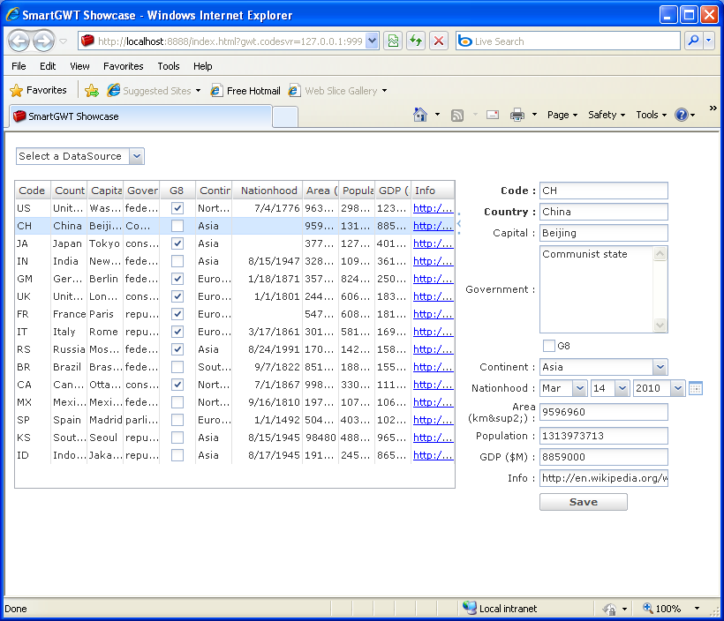Image resolution: width=724 pixels, height=621 pixels.
Task: Open the Favorites menu
Action: click(124, 66)
